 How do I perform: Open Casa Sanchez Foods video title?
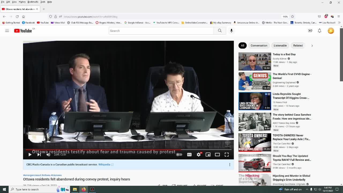(x=292, y=117)
